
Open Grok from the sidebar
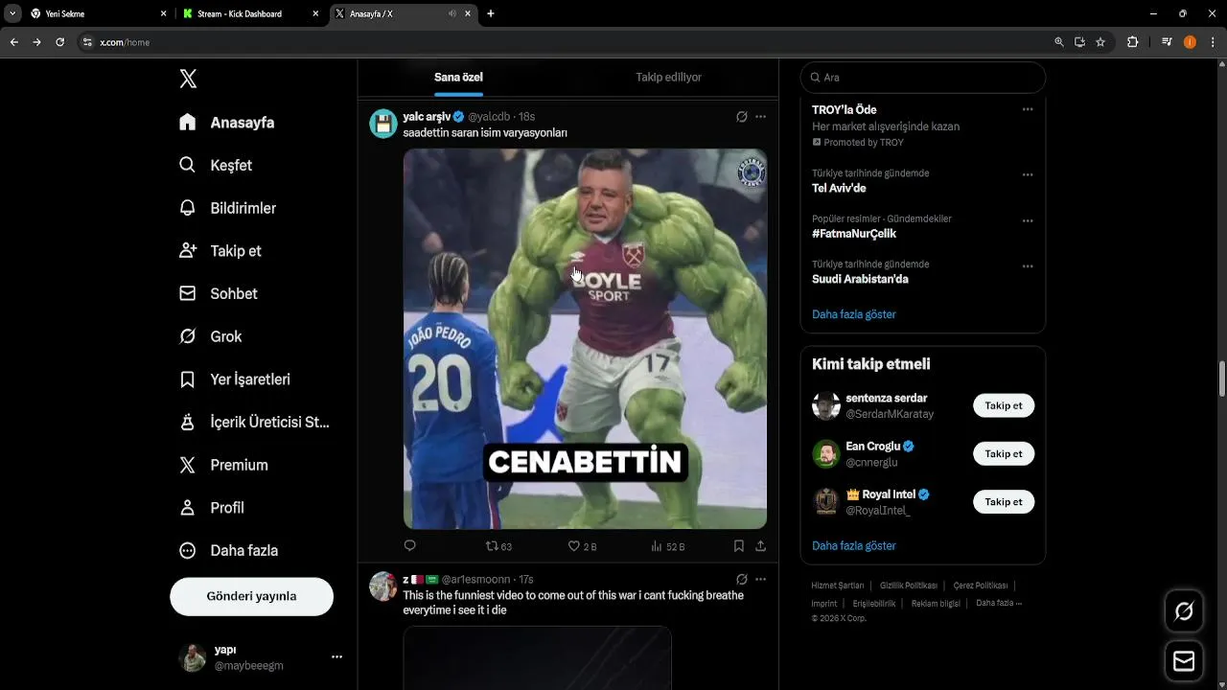pyautogui.click(x=211, y=336)
